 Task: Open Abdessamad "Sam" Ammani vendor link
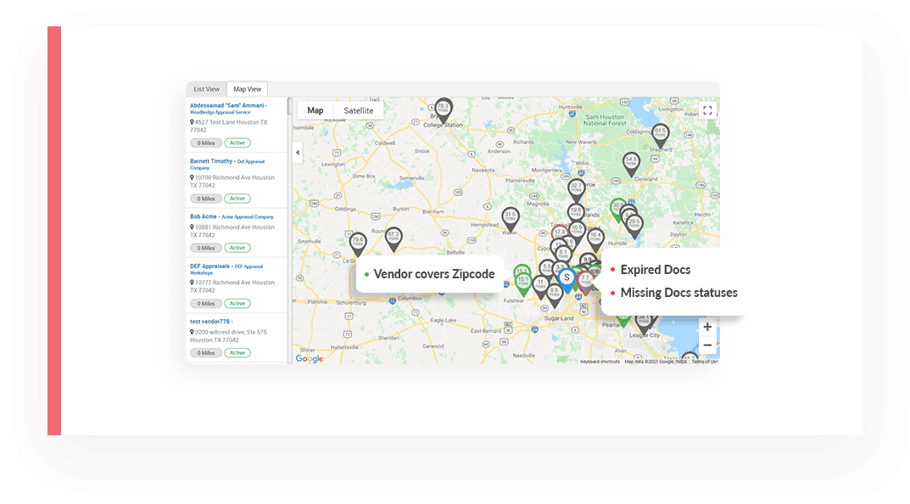coord(227,105)
